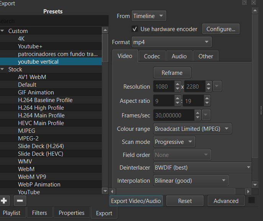Open the Format mp4 dropdown
The width and height of the screenshot is (263, 221).
coord(171,42)
